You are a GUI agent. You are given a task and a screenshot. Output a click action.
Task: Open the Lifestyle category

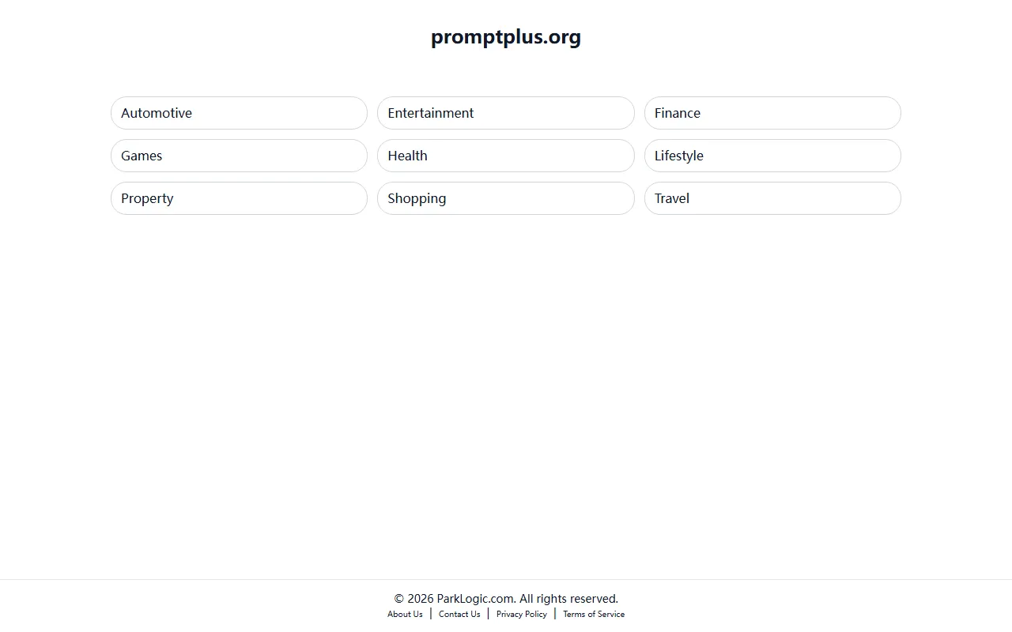point(772,156)
